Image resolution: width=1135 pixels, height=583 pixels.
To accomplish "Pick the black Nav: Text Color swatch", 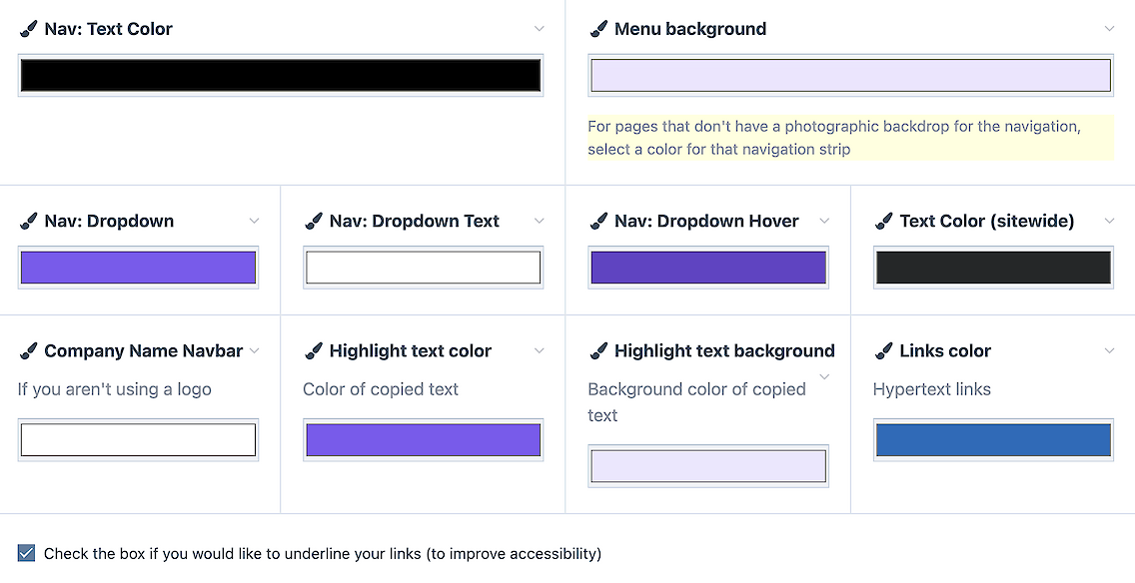I will click(x=281, y=75).
